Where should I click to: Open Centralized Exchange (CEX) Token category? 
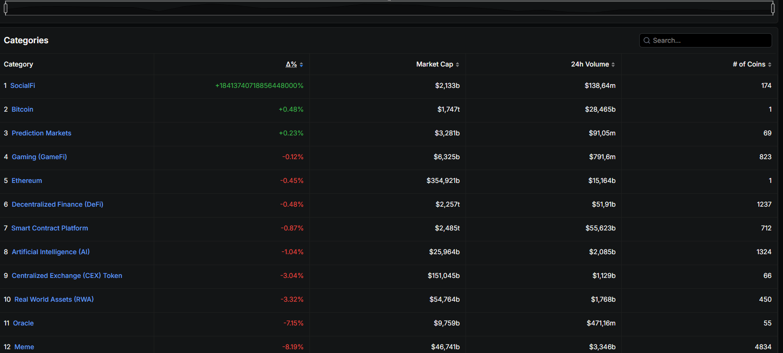pyautogui.click(x=67, y=276)
